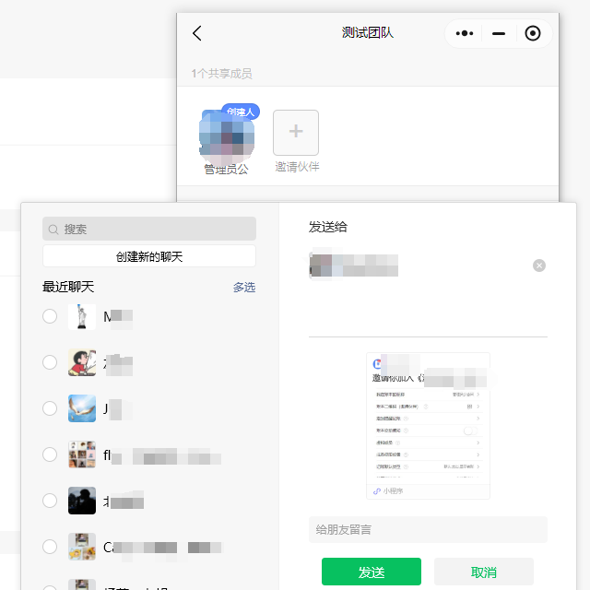Click the 给朋友留言 message field
The height and width of the screenshot is (590, 590).
[x=428, y=529]
